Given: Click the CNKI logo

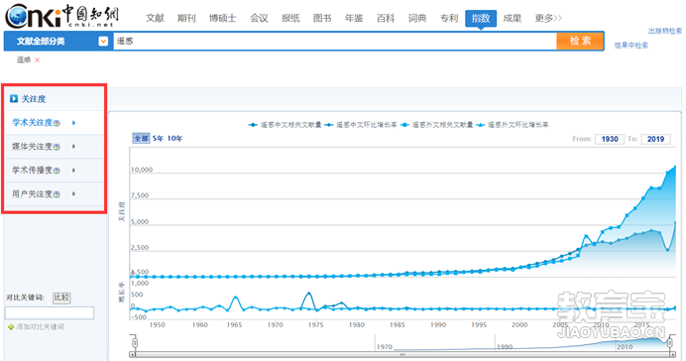Looking at the screenshot, I should pyautogui.click(x=61, y=16).
